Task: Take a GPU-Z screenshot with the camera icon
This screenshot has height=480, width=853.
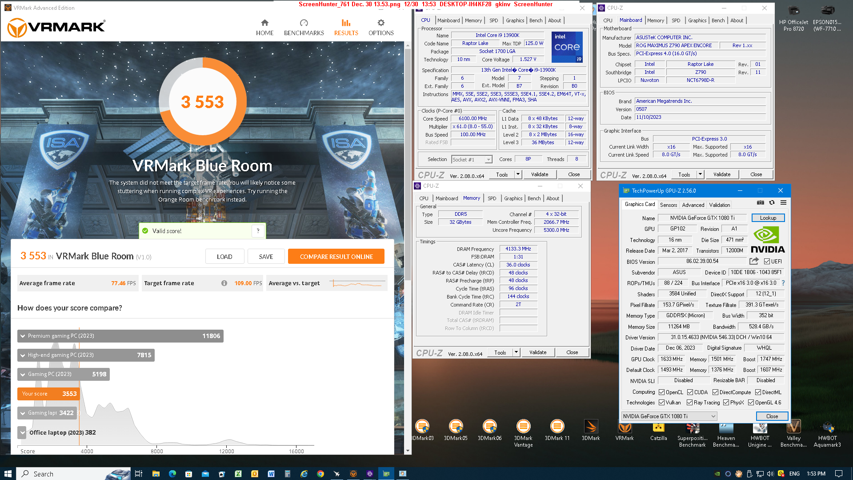Action: click(x=761, y=203)
